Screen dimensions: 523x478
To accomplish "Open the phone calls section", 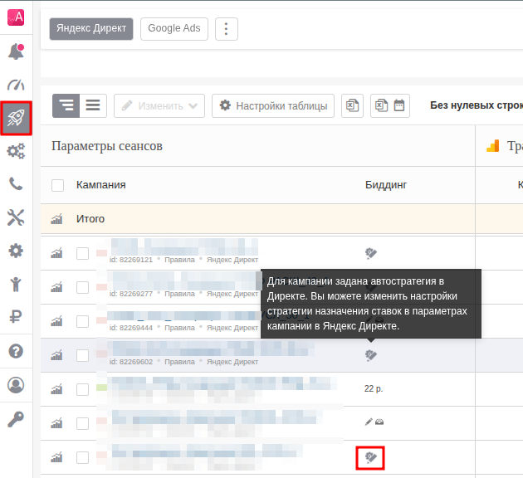I will pyautogui.click(x=16, y=184).
